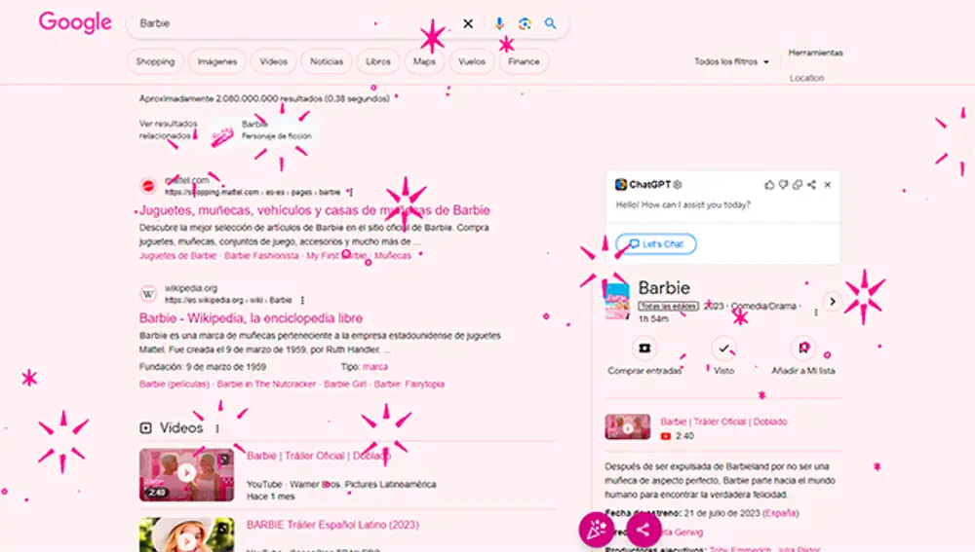Open Barbie in The Nutcracker sitelink
The width and height of the screenshot is (975, 552).
coord(266,385)
